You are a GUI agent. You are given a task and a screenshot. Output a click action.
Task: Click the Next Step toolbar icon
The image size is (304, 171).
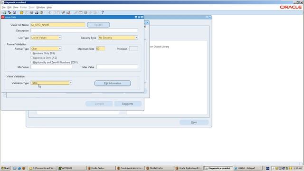tap(27, 13)
